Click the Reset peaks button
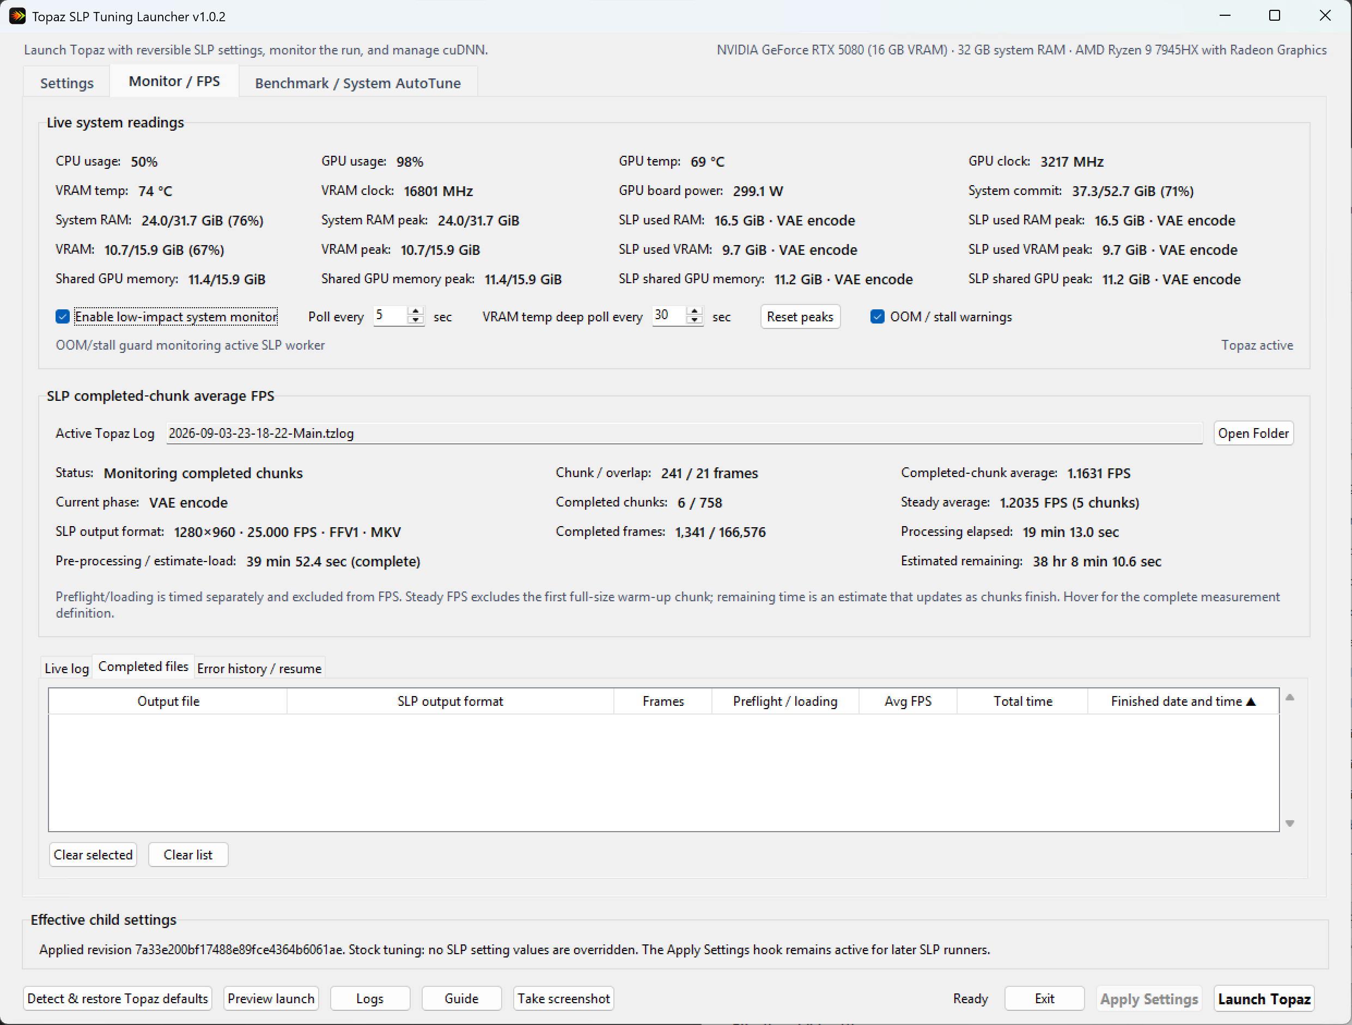 click(x=800, y=316)
